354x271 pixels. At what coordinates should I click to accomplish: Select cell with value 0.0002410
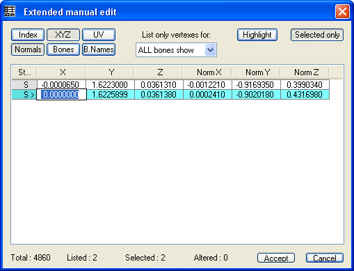click(207, 95)
